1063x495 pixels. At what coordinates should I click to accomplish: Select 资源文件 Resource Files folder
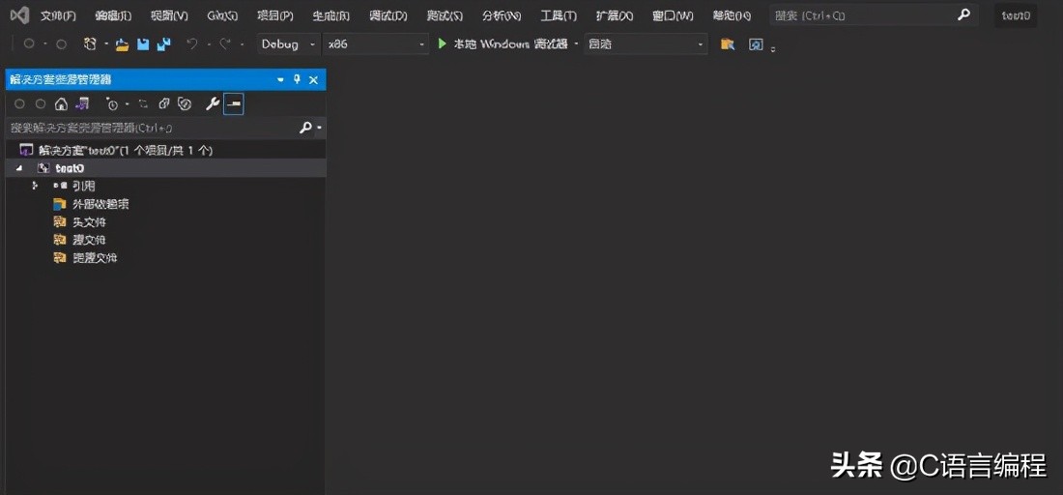pyautogui.click(x=95, y=258)
